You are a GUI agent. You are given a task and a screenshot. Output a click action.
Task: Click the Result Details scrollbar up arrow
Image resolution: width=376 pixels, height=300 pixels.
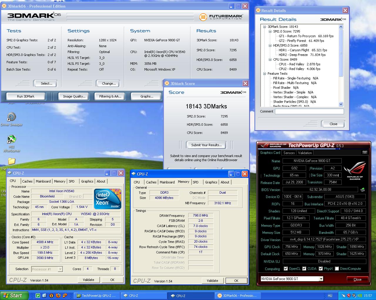(341, 27)
